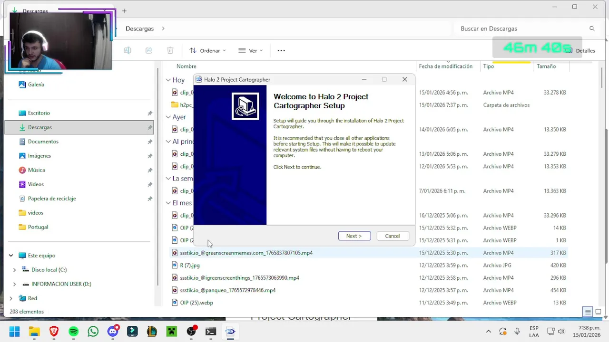Switch to large thumbnails view icon
This screenshot has width=609, height=342.
pyautogui.click(x=598, y=312)
